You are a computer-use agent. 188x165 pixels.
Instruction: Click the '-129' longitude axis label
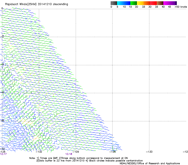(x=76, y=152)
